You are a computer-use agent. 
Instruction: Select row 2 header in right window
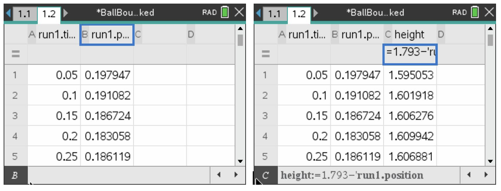coord(265,95)
